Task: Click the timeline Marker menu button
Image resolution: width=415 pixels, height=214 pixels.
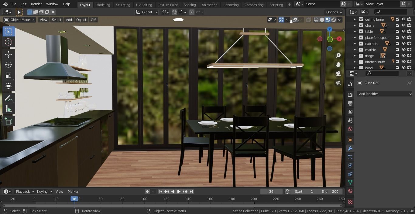Action: pyautogui.click(x=73, y=192)
